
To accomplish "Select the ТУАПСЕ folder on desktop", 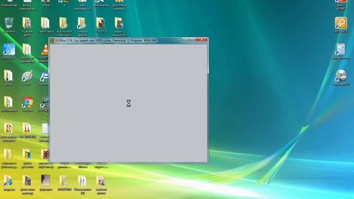I will click(x=101, y=23).
